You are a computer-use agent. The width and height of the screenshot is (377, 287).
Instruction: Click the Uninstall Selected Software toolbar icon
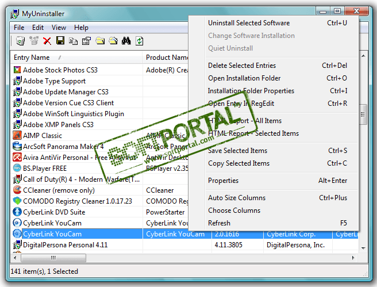point(20,41)
